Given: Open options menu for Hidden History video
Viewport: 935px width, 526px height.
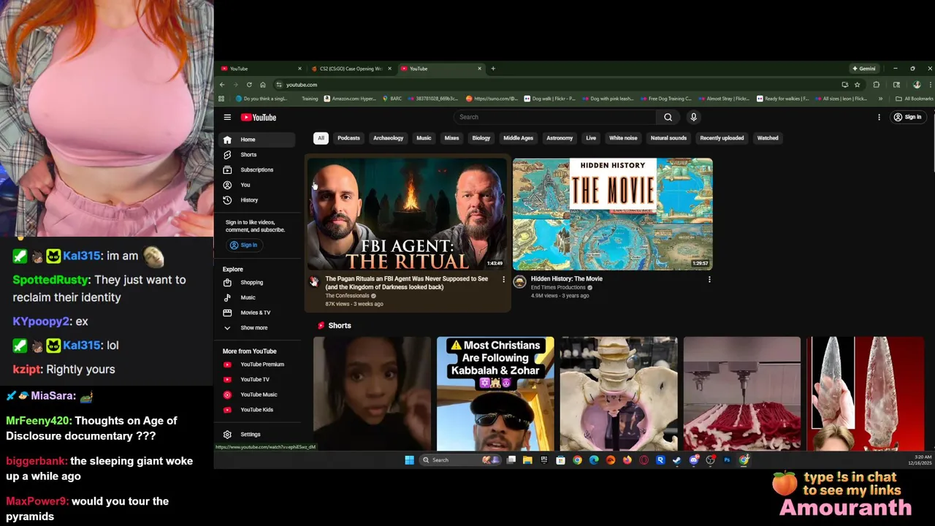Looking at the screenshot, I should 709,279.
